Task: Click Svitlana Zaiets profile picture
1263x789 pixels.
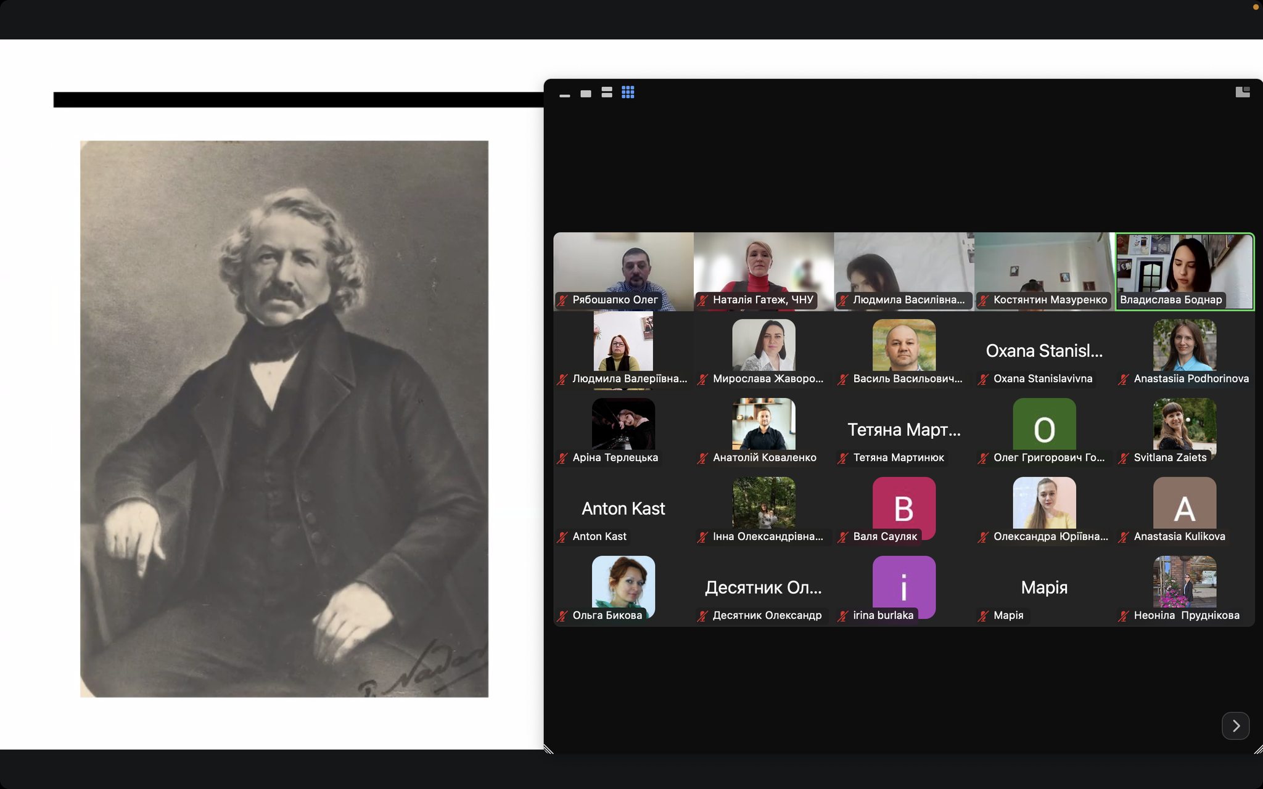Action: point(1185,424)
